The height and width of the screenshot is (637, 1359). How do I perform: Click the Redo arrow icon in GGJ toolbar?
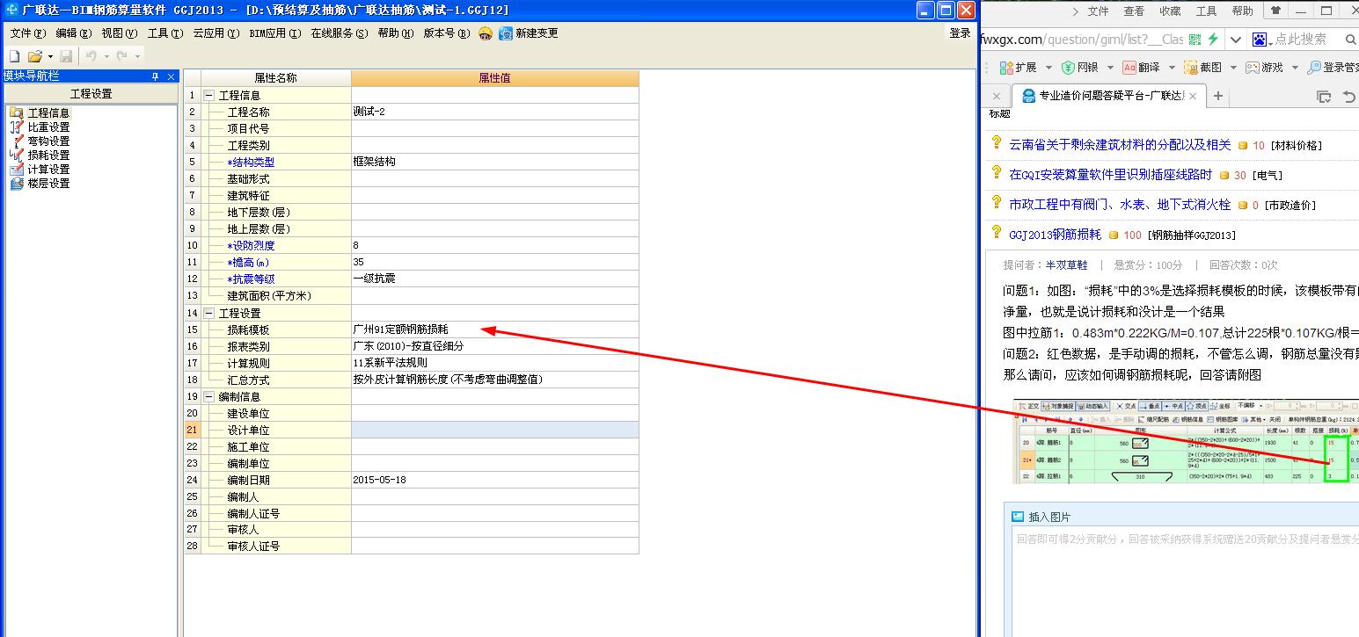122,56
